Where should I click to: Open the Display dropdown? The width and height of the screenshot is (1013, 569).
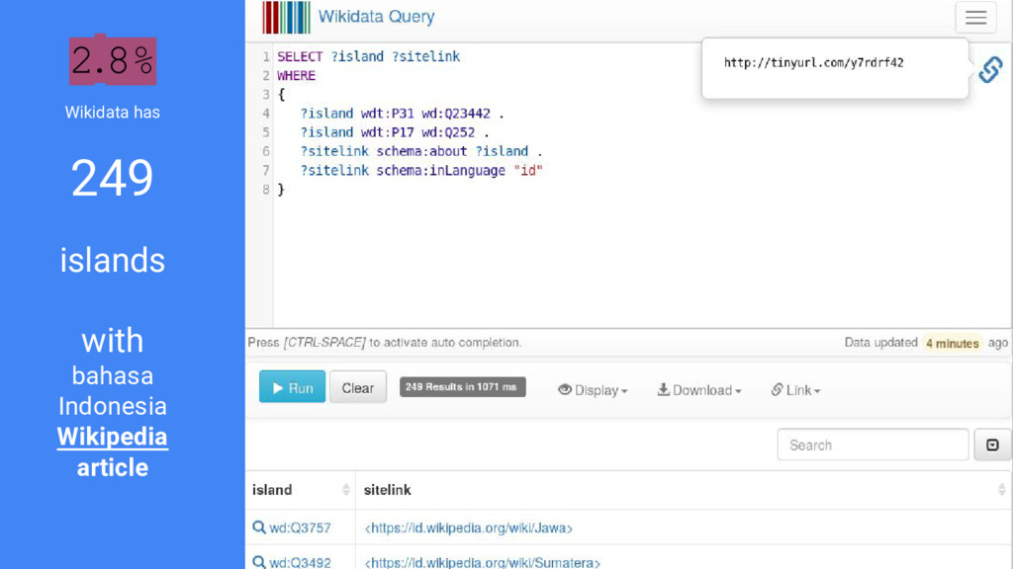tap(593, 390)
